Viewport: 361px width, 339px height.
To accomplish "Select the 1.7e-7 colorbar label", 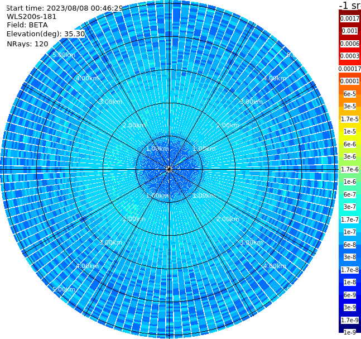I will coord(350,219).
